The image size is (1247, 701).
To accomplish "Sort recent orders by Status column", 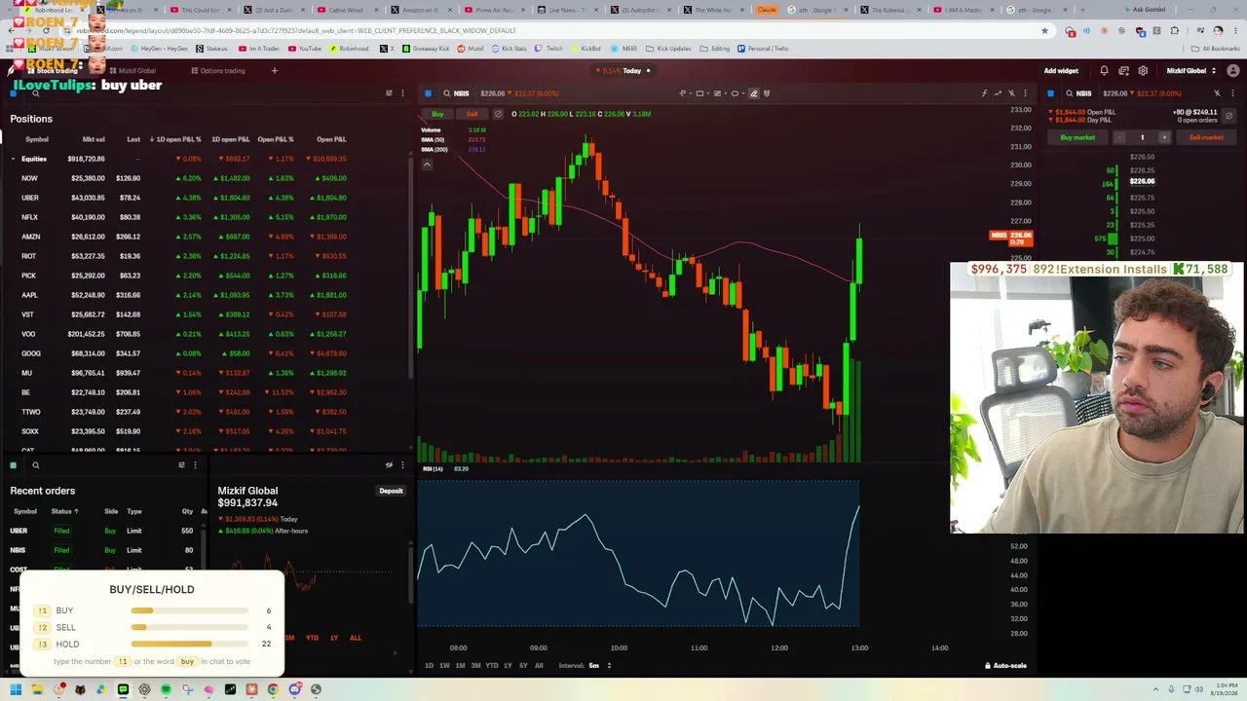I will pyautogui.click(x=65, y=511).
